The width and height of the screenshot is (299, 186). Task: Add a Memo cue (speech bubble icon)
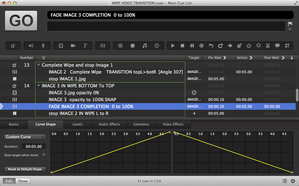pos(277,46)
